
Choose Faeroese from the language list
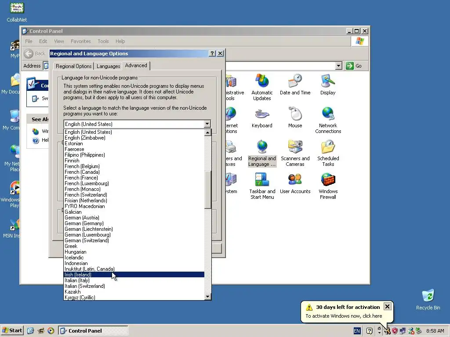coord(134,149)
